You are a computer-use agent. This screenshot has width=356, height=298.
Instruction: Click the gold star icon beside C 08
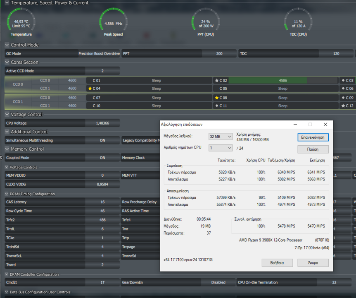[x=216, y=98]
